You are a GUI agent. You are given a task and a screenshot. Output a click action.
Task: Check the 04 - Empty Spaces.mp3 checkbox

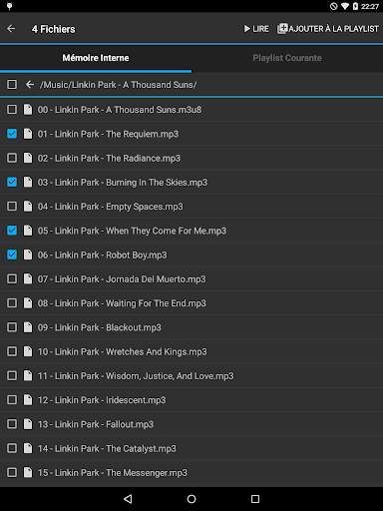12,207
